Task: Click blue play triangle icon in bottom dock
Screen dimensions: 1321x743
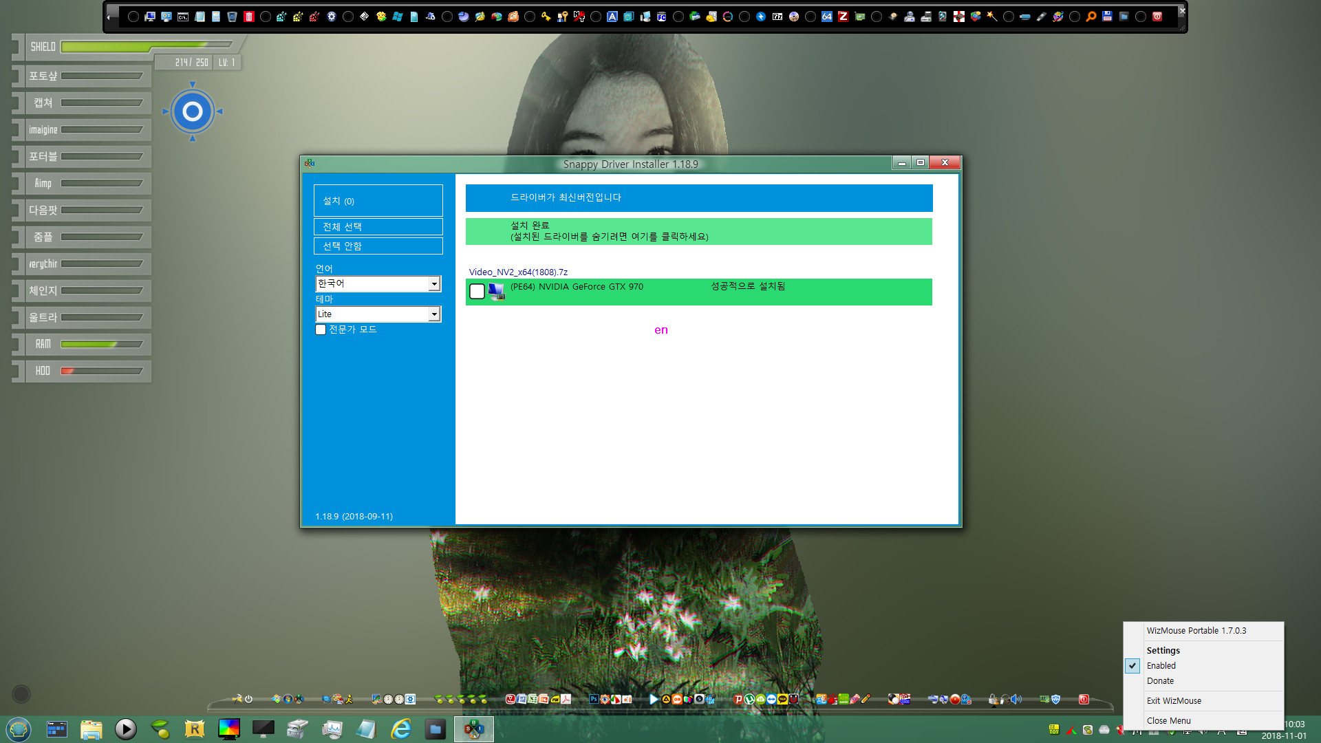Action: pos(654,699)
